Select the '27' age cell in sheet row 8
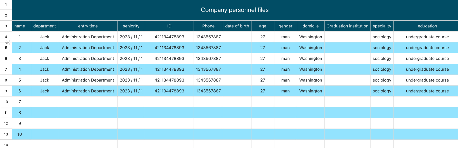Viewport: 458px width, 148px height. click(x=263, y=80)
